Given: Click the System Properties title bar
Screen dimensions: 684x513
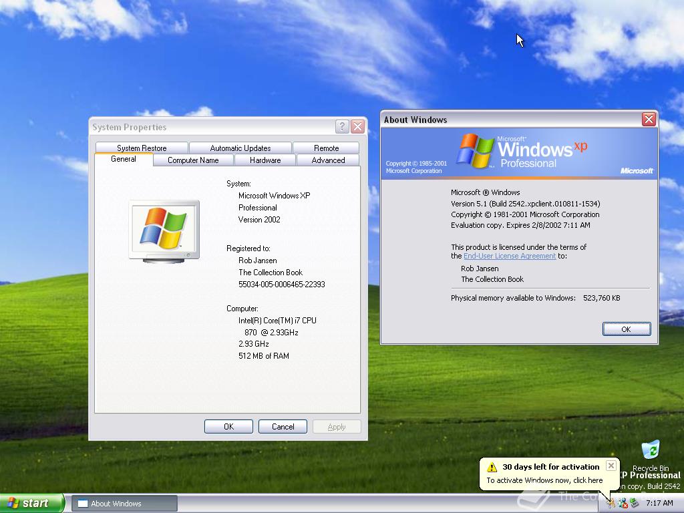Looking at the screenshot, I should (x=212, y=126).
